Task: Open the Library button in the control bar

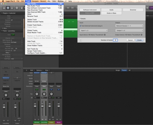Action: coord(4,8)
